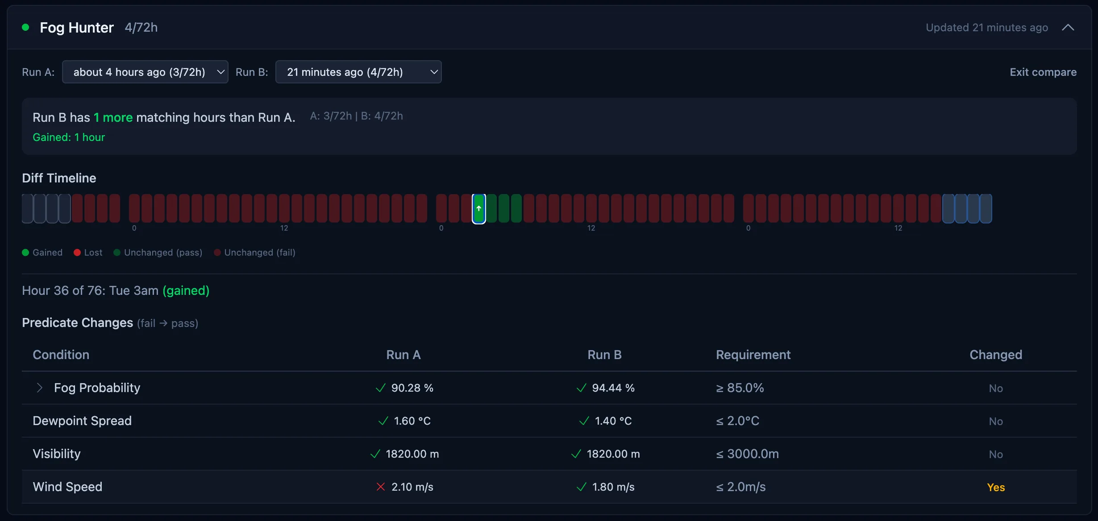Screen dimensions: 1098x521
Task: Open the Run A selection dropdown
Action: point(145,72)
